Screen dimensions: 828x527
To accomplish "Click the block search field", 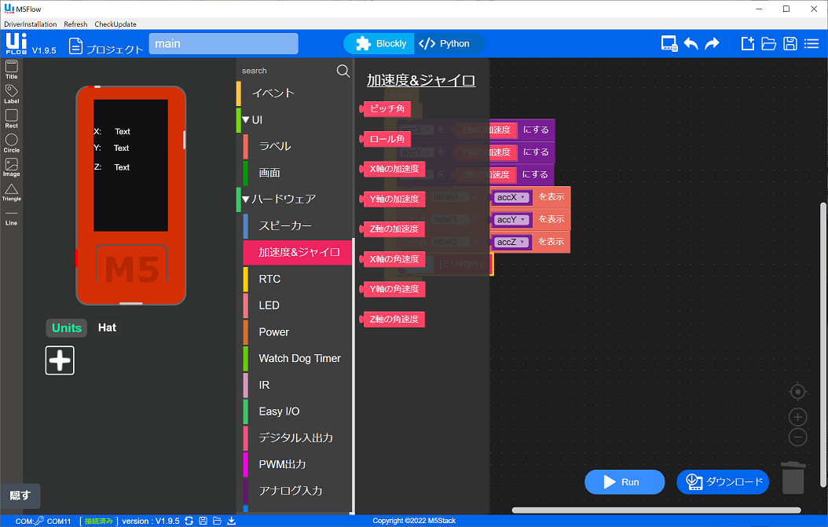I will pos(288,71).
